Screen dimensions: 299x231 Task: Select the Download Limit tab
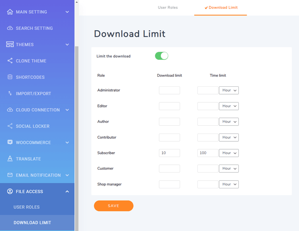pos(221,7)
